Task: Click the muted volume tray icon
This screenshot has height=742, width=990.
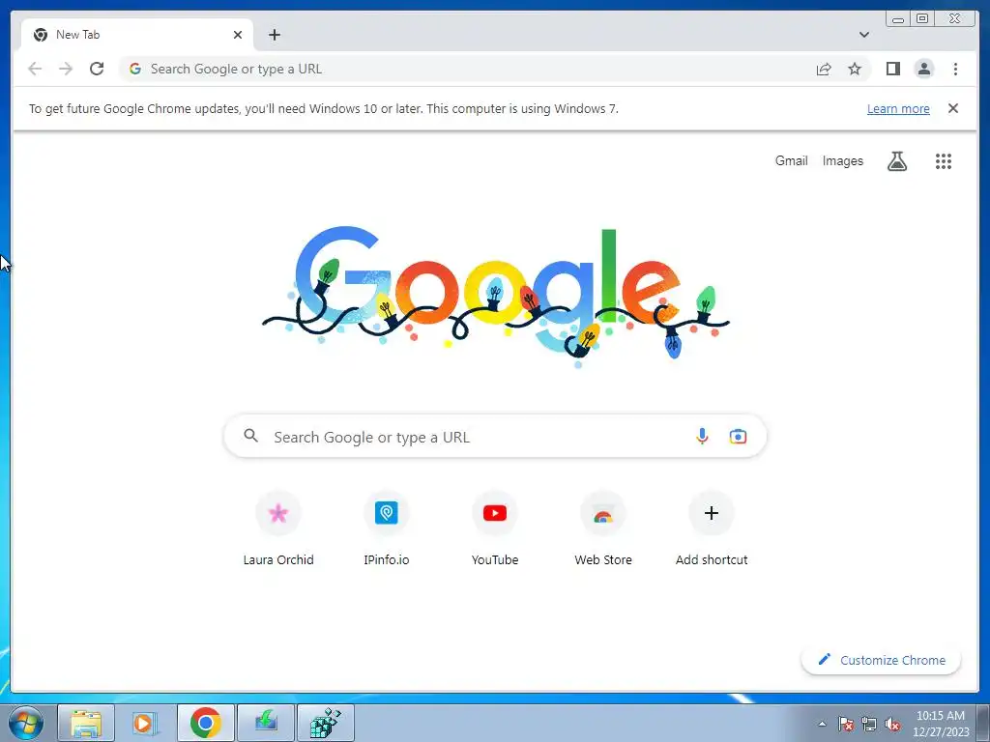Action: click(x=892, y=725)
